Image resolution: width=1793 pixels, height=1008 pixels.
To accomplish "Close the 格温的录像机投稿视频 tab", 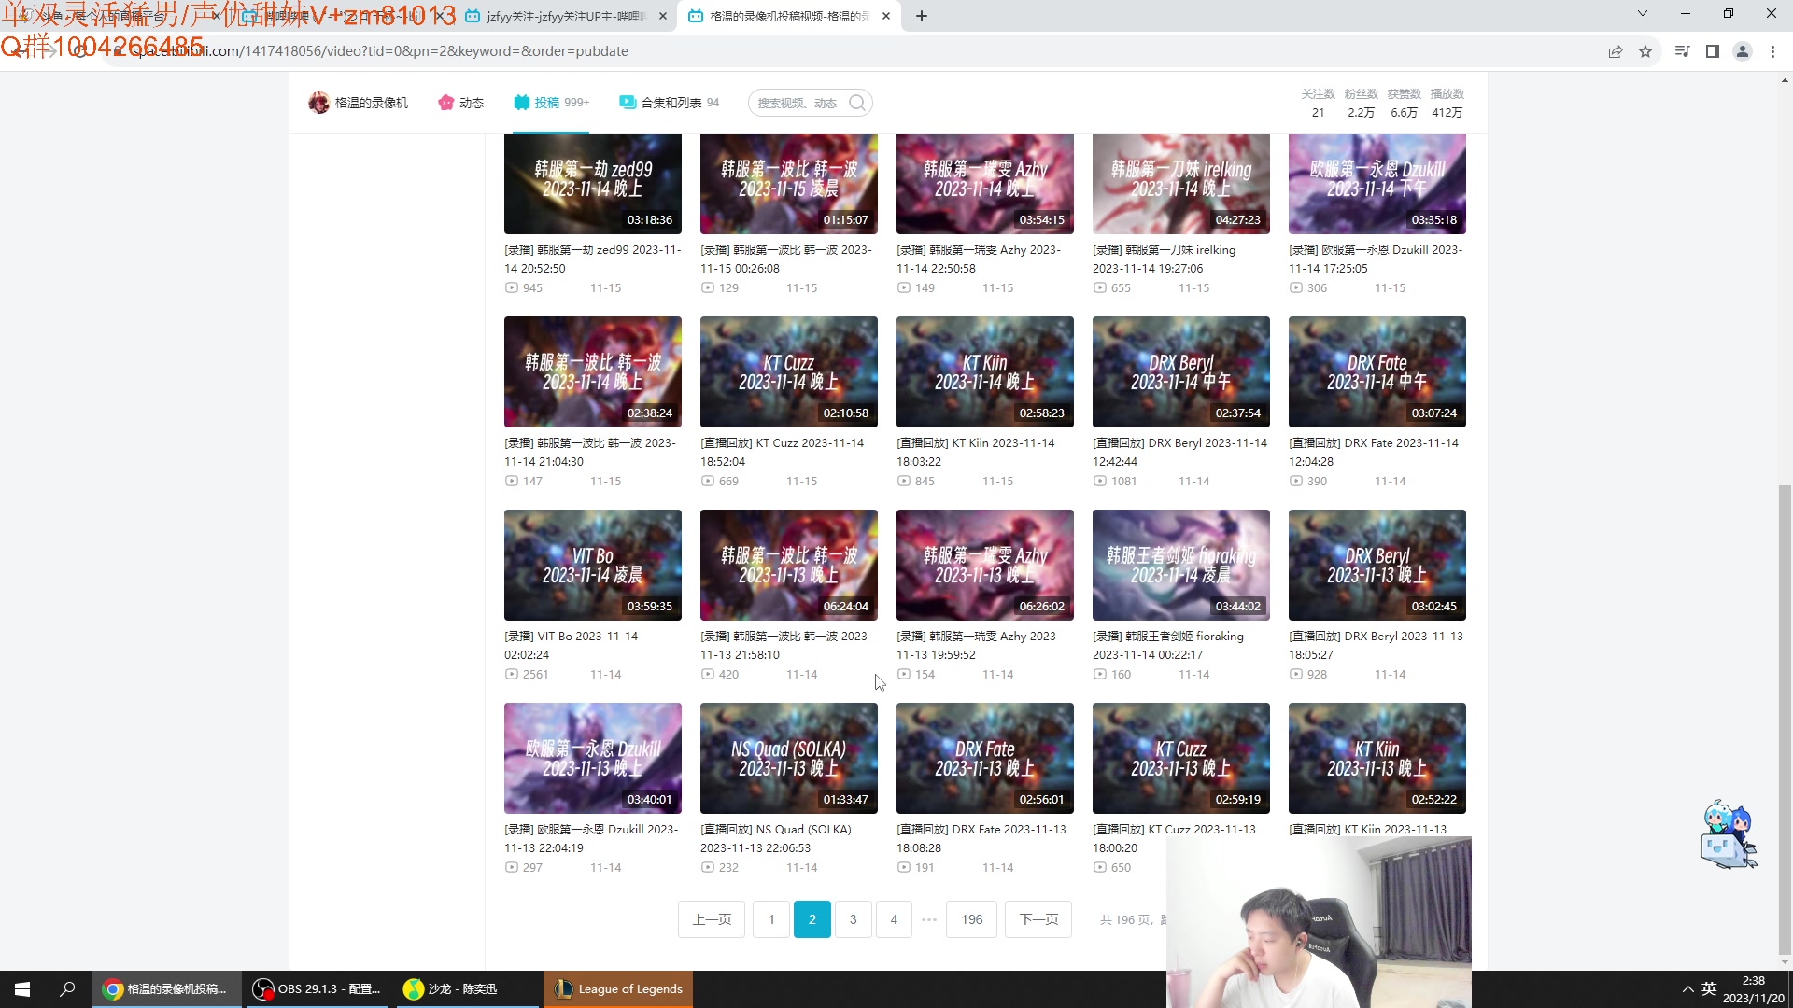I will 886,16.
